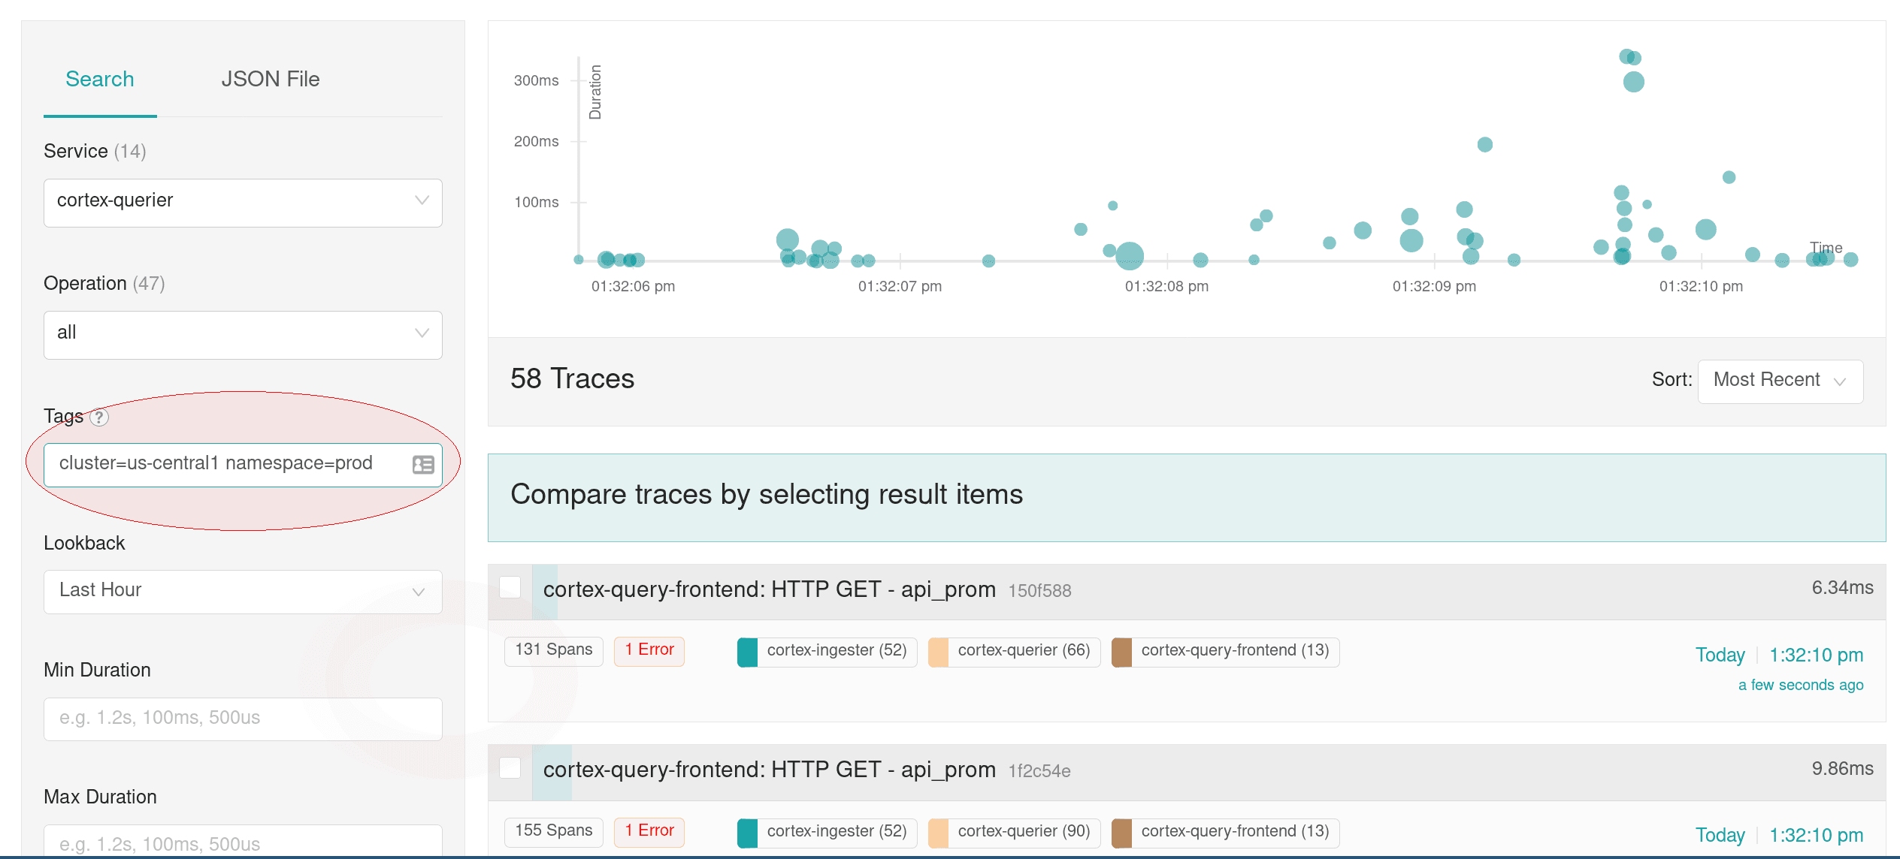Viewport: 1900px width, 859px height.
Task: Click the chevron in the Service dropdown
Action: [x=422, y=200]
